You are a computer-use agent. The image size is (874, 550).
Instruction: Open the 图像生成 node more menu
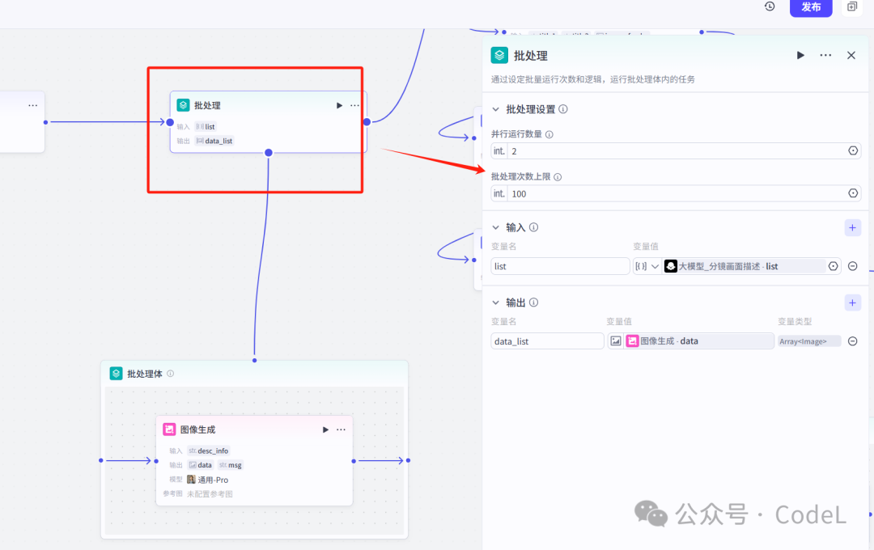point(342,429)
